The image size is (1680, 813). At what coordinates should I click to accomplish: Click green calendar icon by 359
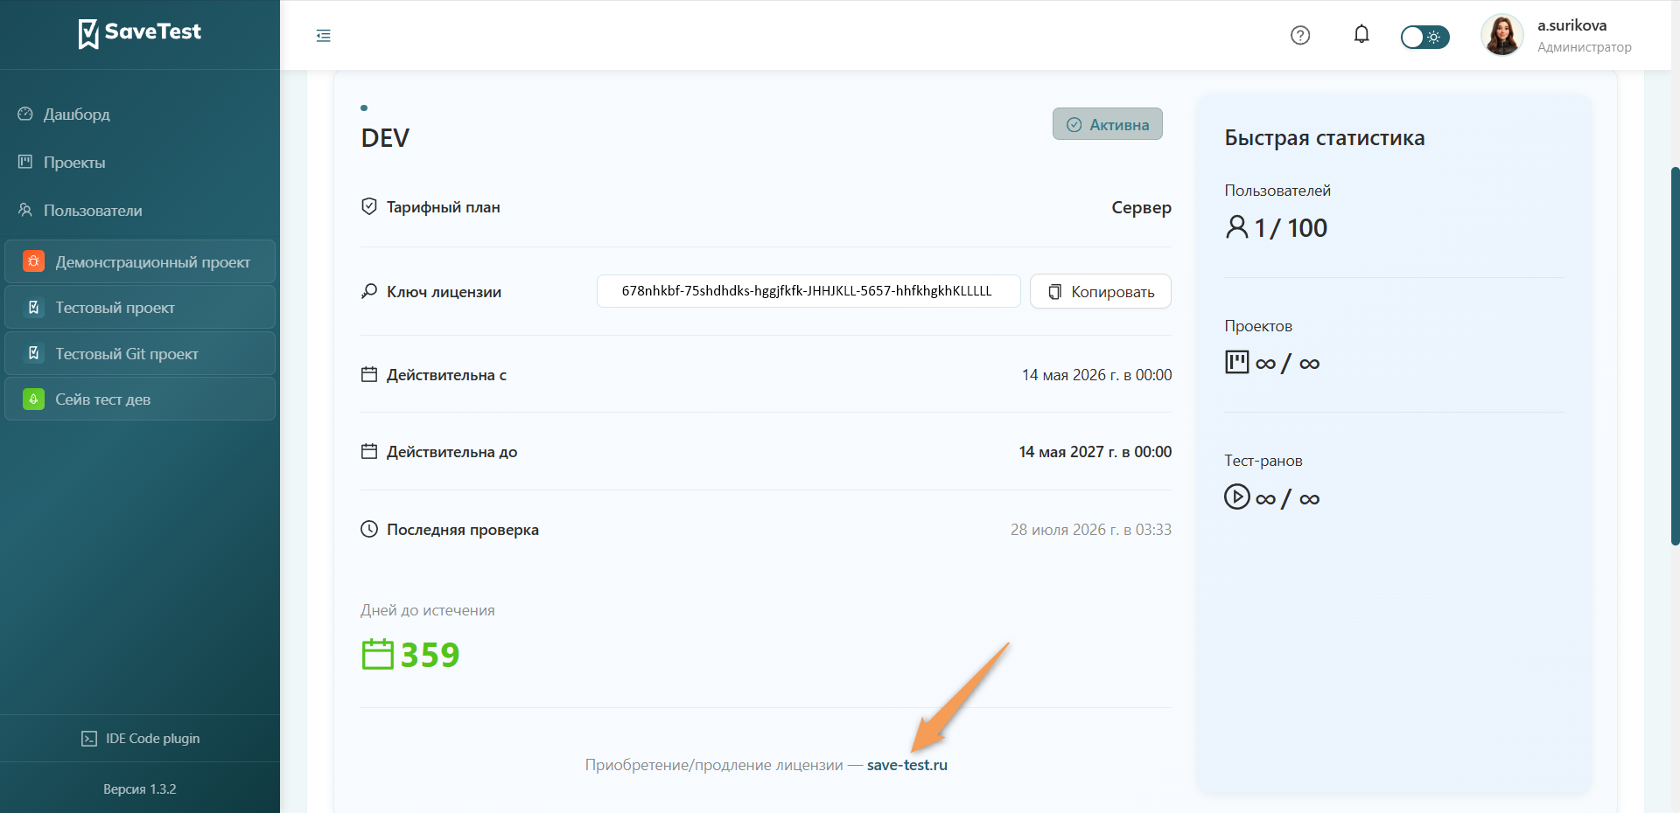pyautogui.click(x=378, y=654)
